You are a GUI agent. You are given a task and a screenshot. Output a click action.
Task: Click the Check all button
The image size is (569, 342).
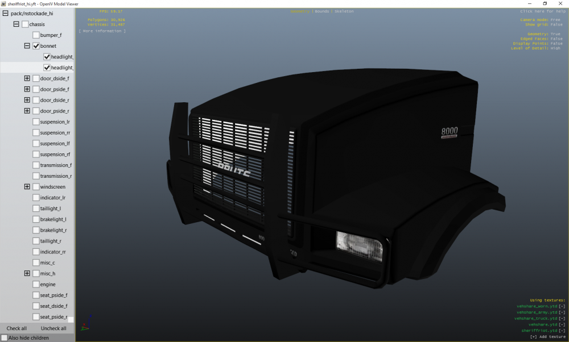point(17,328)
